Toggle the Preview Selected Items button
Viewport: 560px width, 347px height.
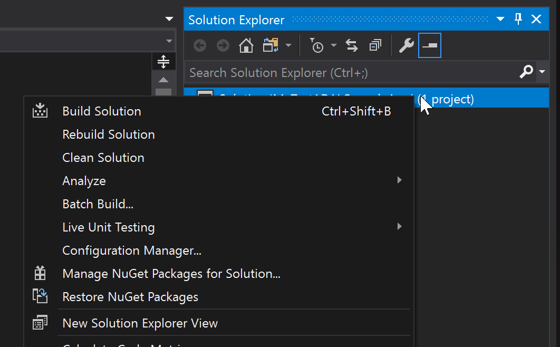[430, 45]
